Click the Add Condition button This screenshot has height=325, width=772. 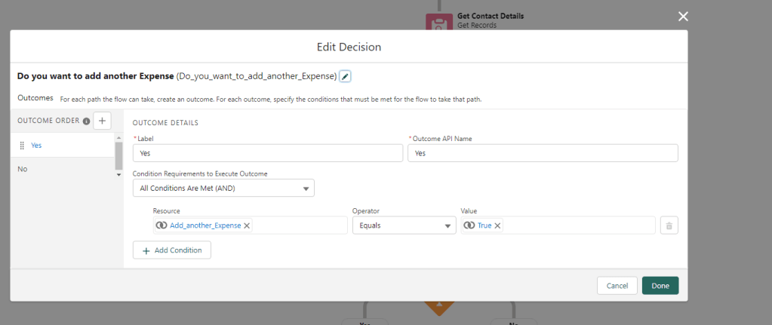[x=171, y=250]
